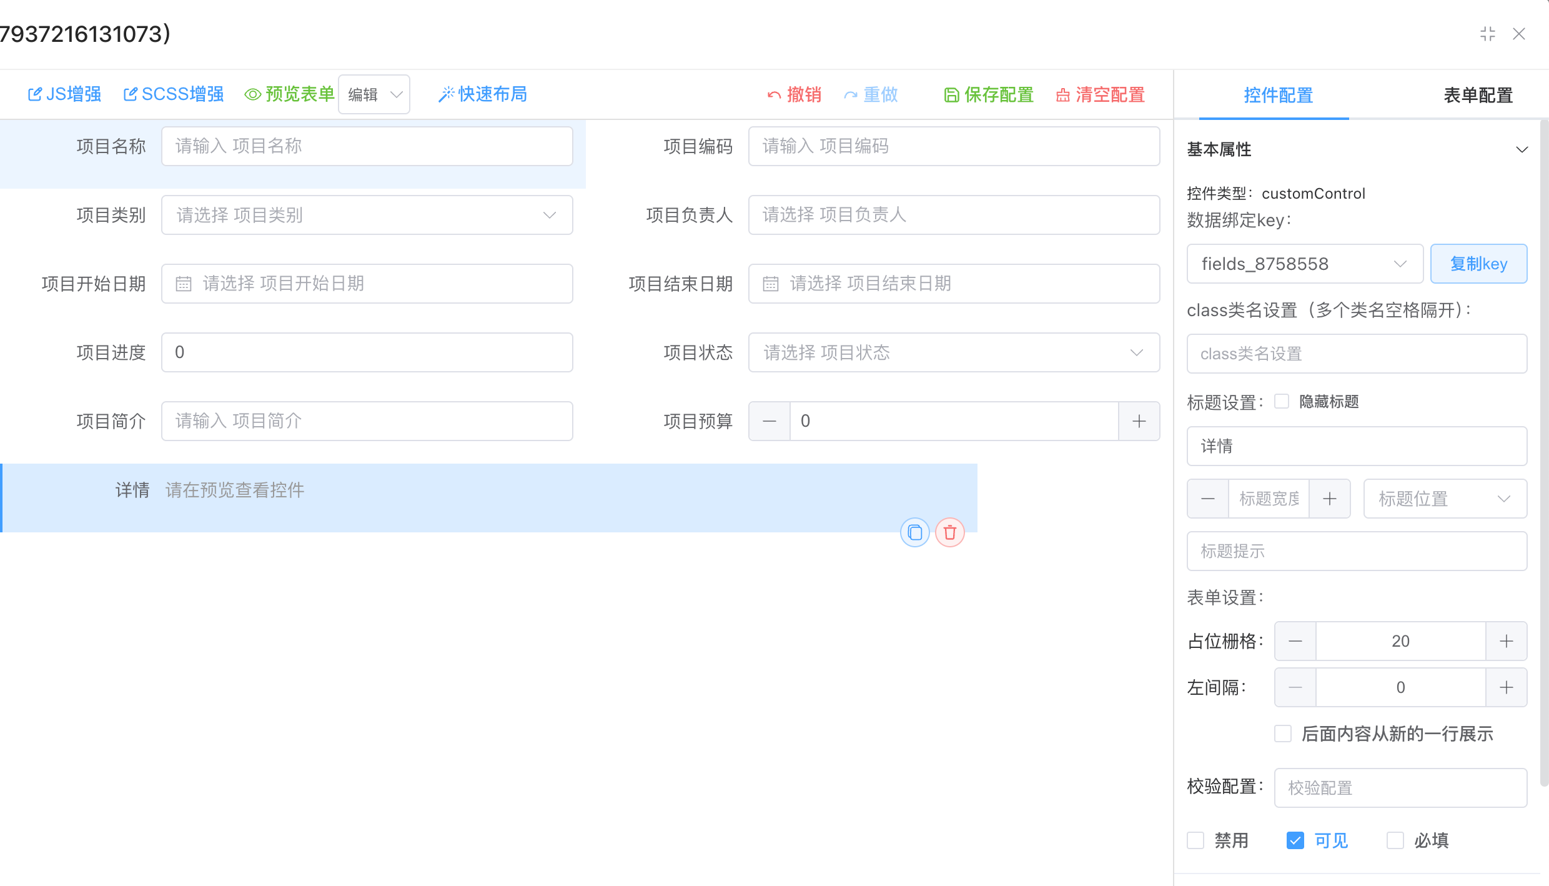Shrink the dialog with the collapse-fullscreen icon
Viewport: 1549px width, 886px height.
(1487, 34)
